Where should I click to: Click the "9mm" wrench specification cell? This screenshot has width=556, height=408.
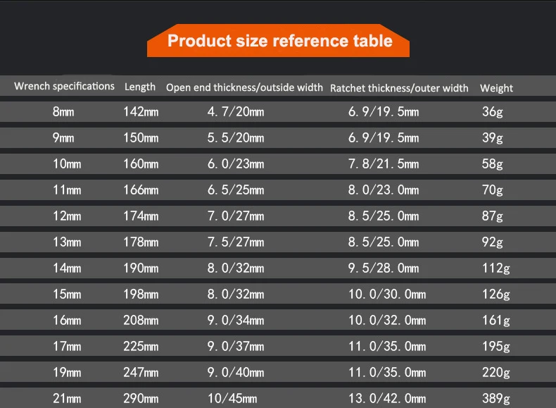click(x=63, y=138)
